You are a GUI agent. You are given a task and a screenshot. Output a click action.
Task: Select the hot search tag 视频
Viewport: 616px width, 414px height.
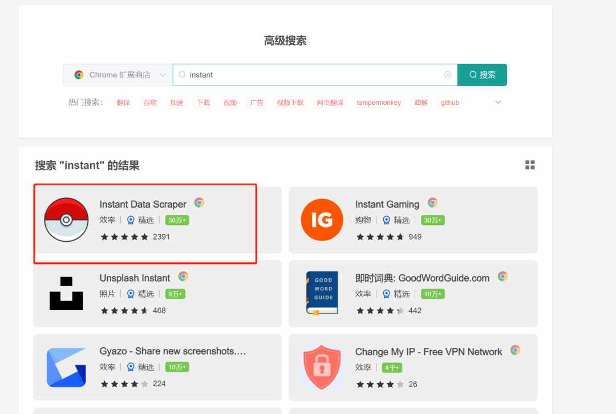tap(230, 103)
